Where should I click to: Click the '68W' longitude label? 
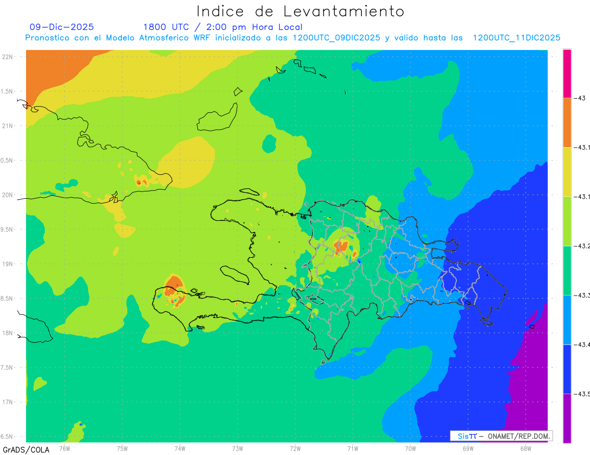click(526, 448)
